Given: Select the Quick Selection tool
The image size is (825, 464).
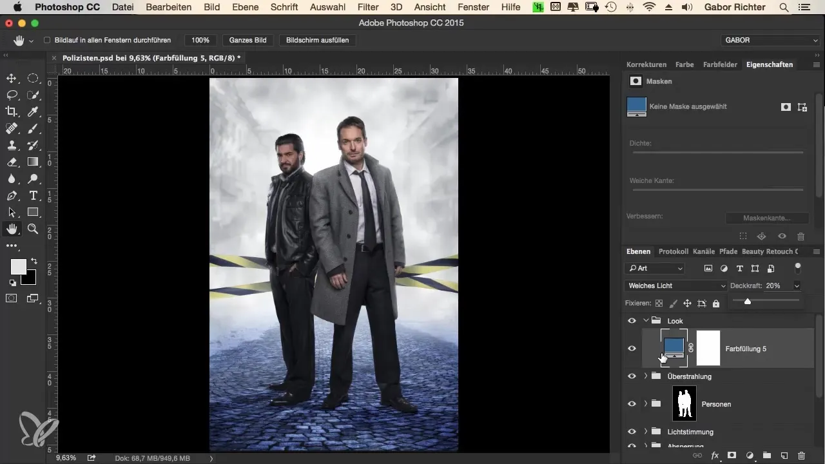Looking at the screenshot, I should (x=33, y=95).
